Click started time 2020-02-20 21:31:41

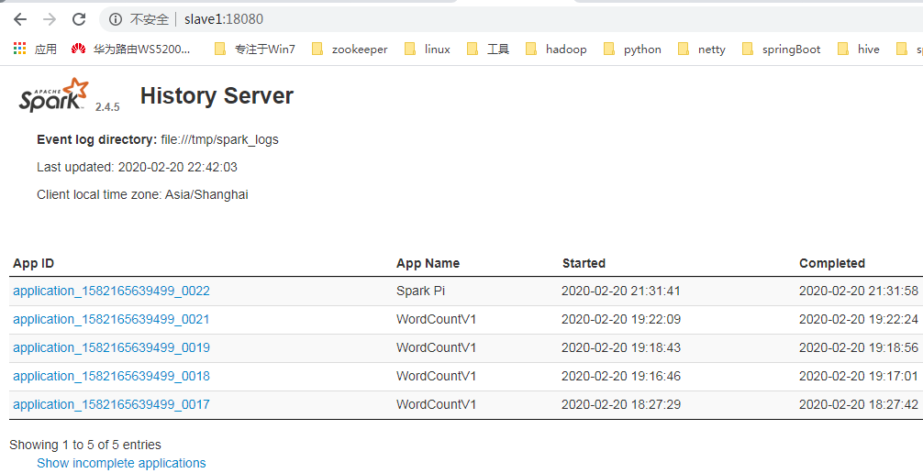[621, 291]
